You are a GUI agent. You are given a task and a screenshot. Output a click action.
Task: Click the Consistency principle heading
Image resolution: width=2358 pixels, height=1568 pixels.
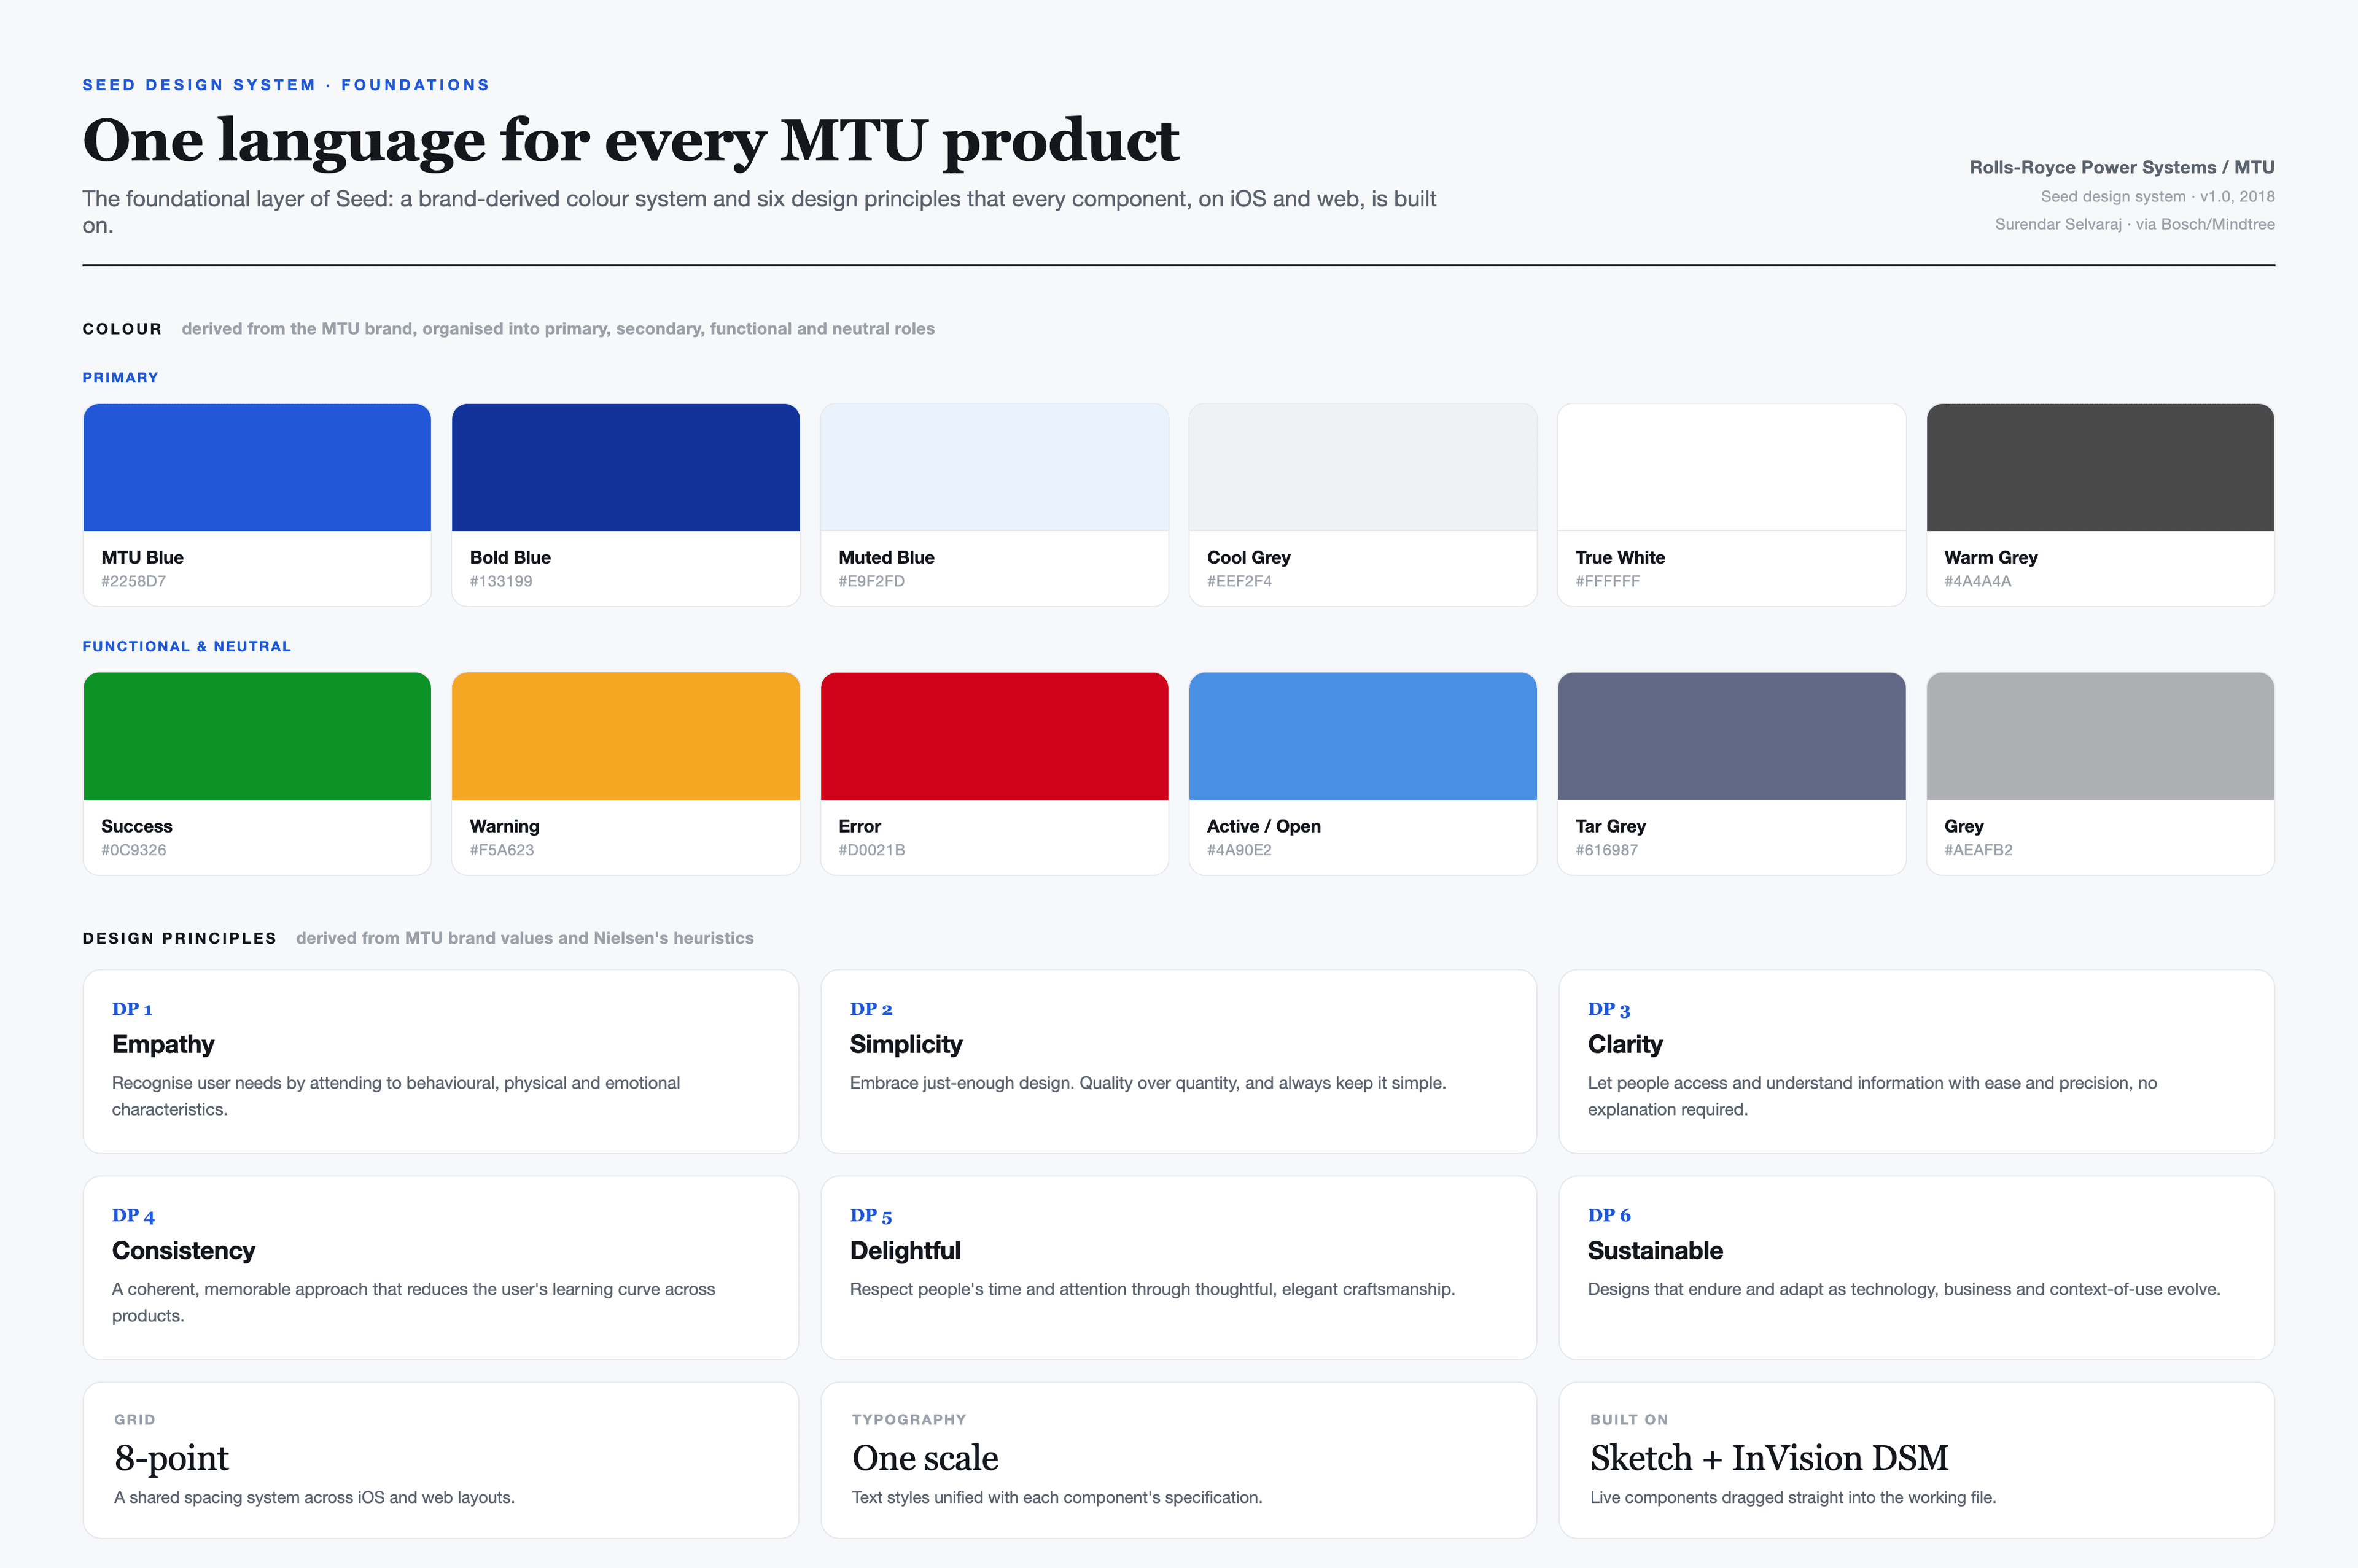183,1251
